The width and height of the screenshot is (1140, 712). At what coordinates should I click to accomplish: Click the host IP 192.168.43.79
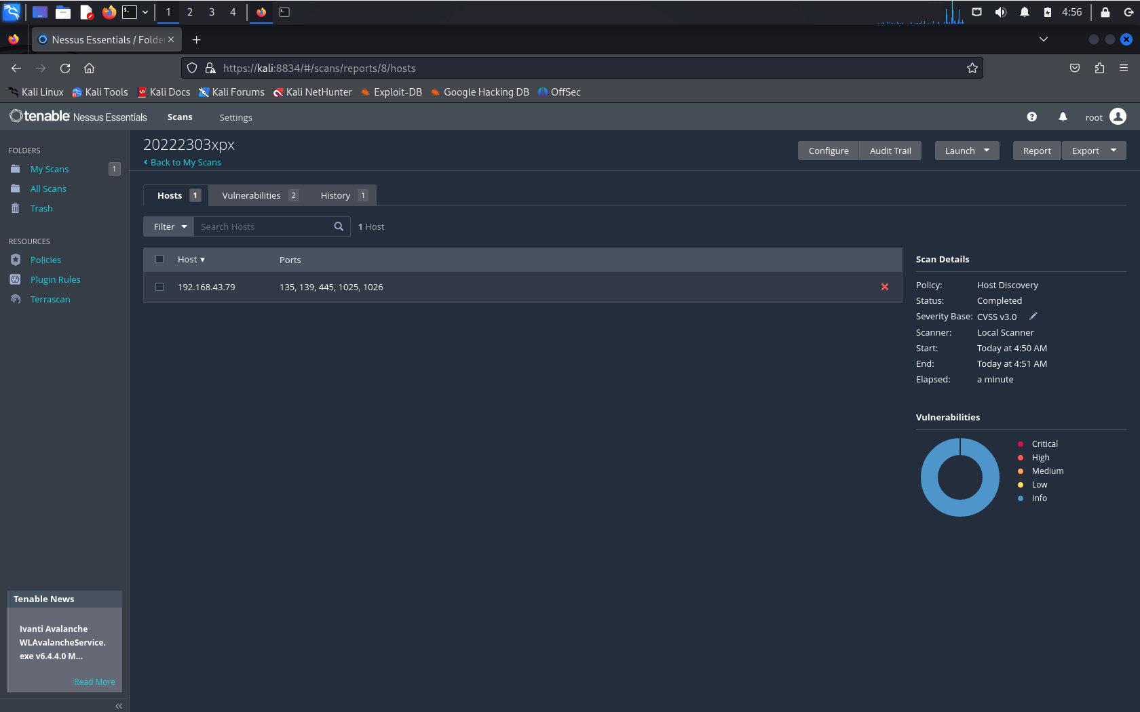206,287
